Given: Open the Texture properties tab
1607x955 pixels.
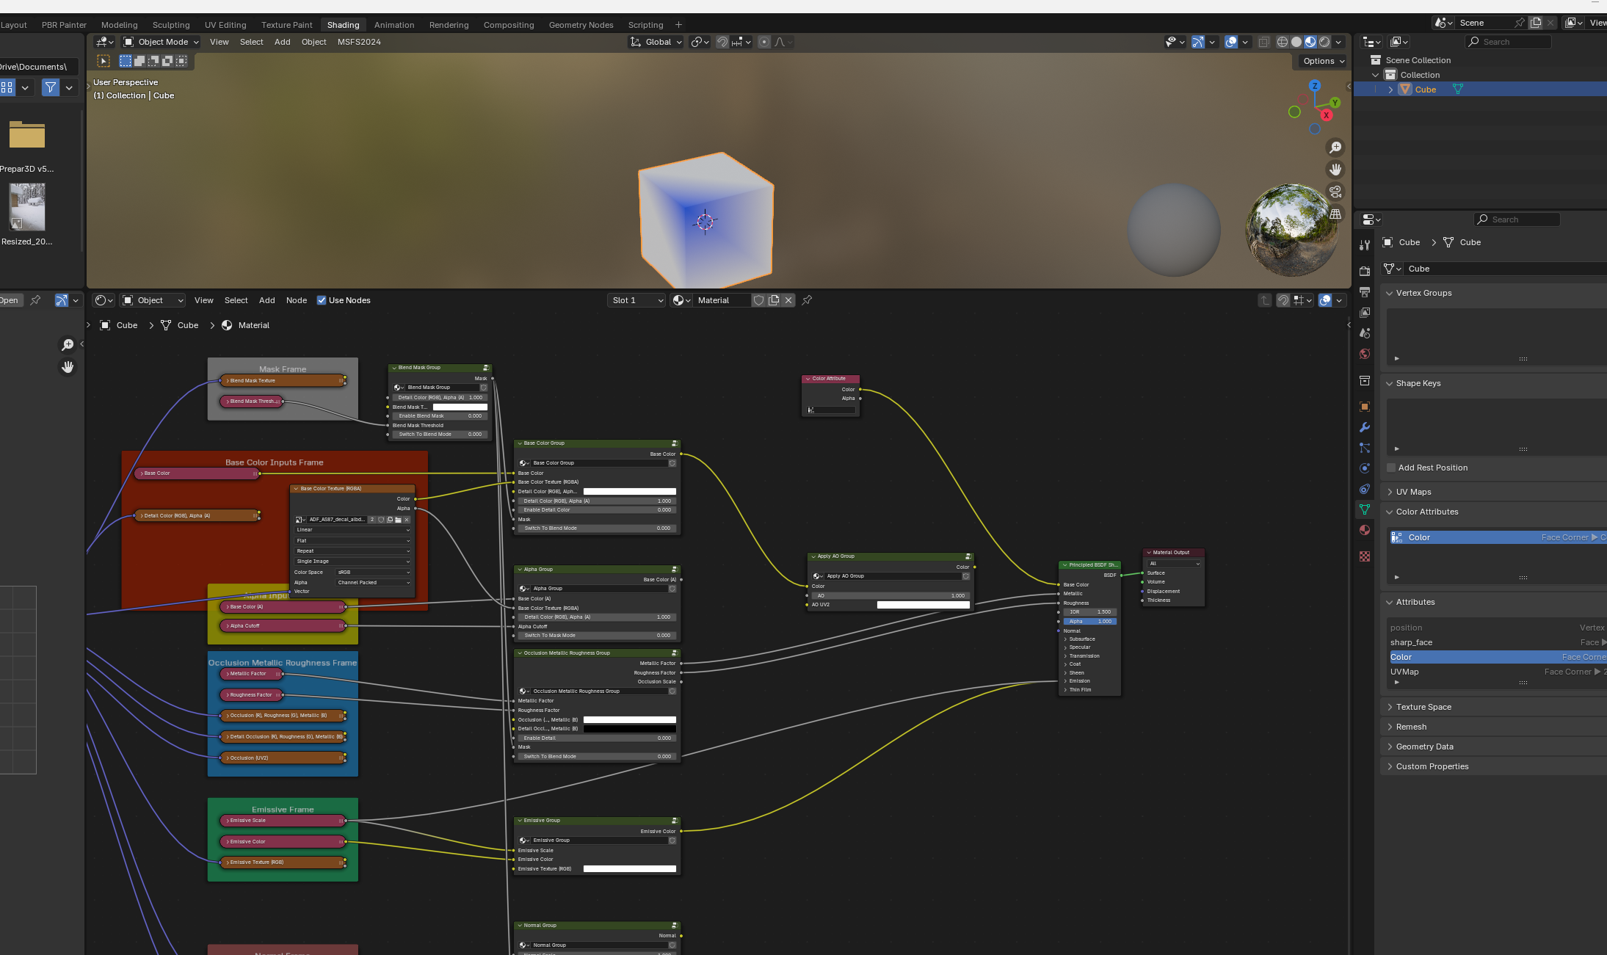Looking at the screenshot, I should 1365,556.
